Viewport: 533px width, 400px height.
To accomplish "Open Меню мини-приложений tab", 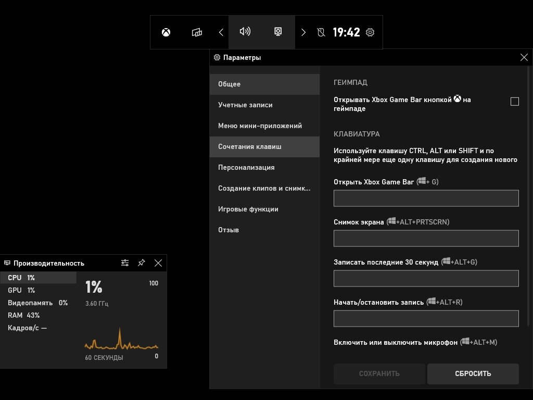I will (x=264, y=126).
